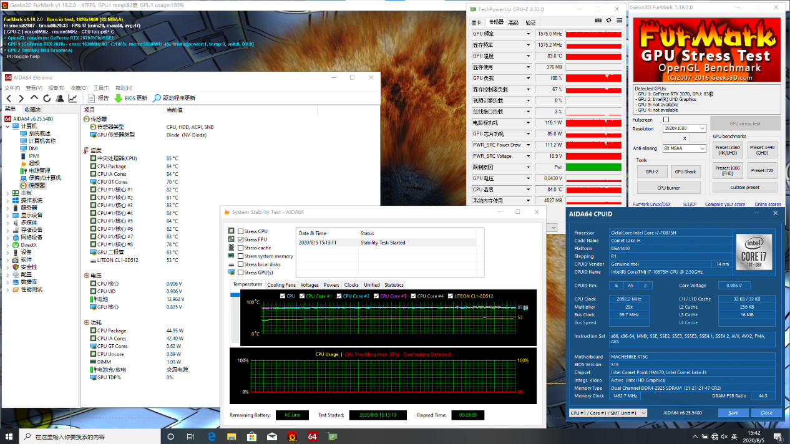Toggle CPU Core #1 graph checkbox

click(302, 296)
